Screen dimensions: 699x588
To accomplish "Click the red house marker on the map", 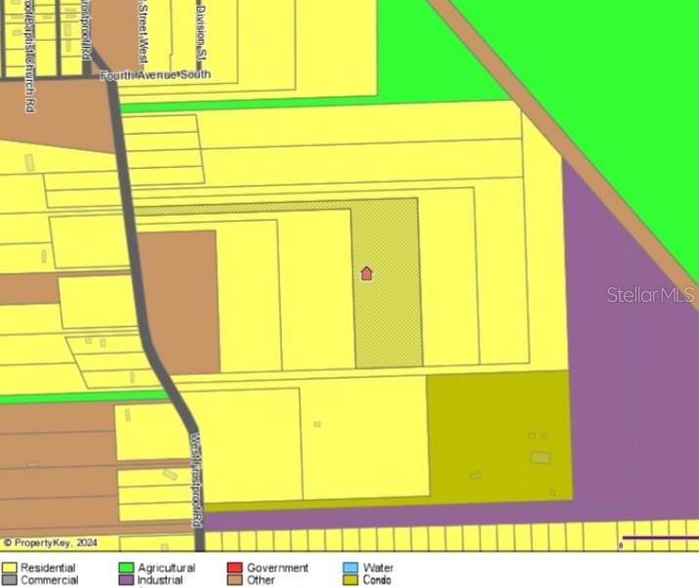I will (367, 273).
